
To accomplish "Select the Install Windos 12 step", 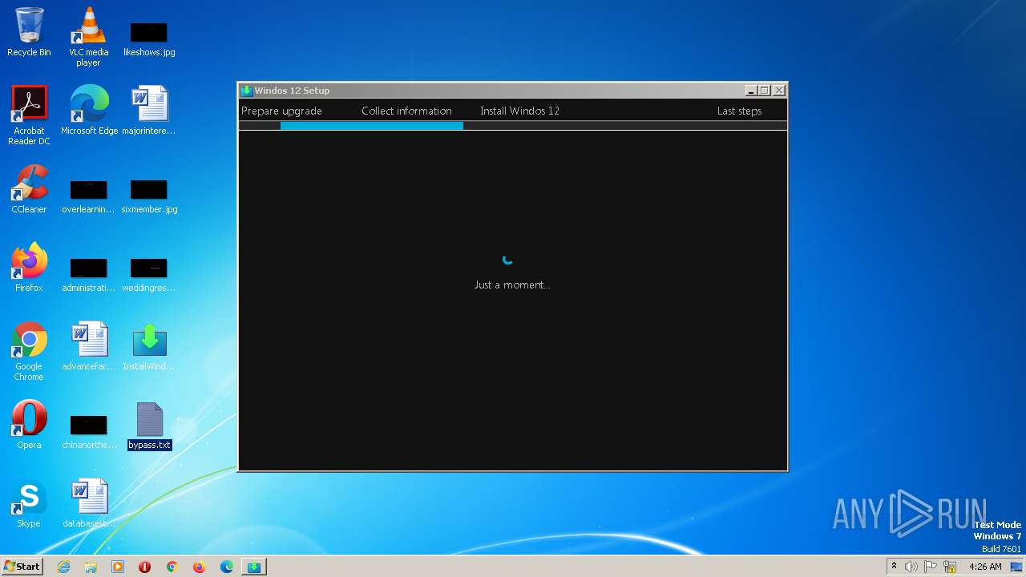I will tap(519, 111).
